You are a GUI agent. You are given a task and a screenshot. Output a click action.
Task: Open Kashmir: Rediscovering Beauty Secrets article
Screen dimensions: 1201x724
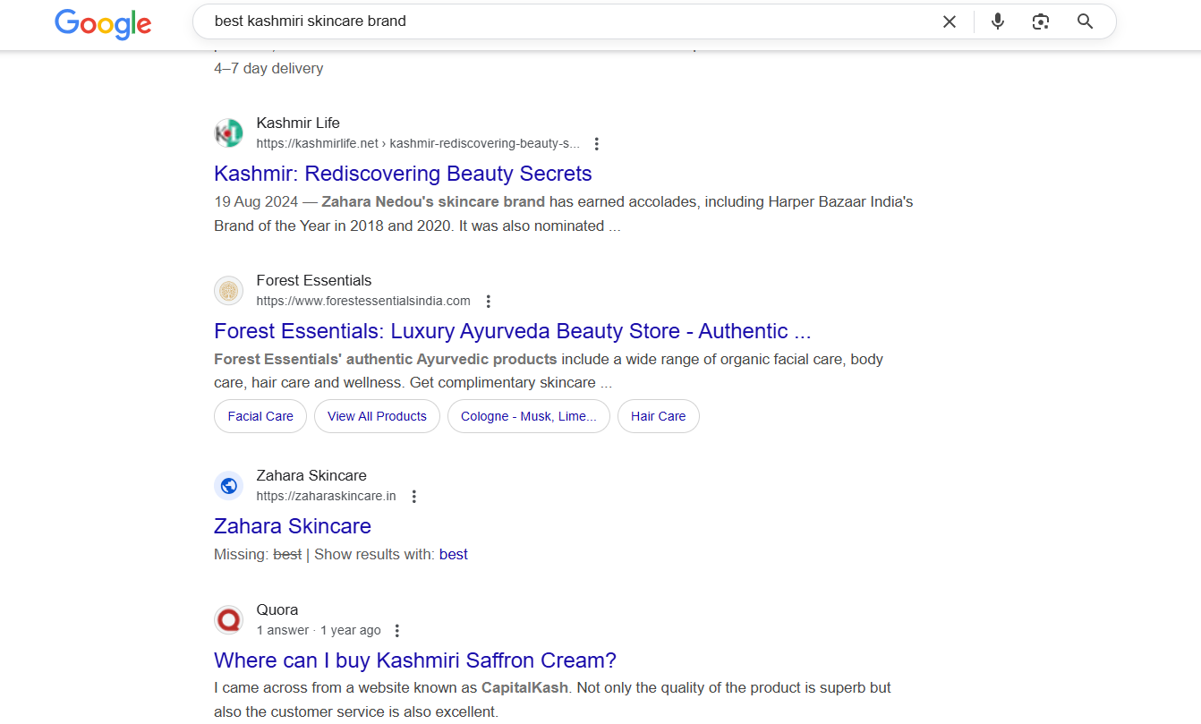point(403,174)
